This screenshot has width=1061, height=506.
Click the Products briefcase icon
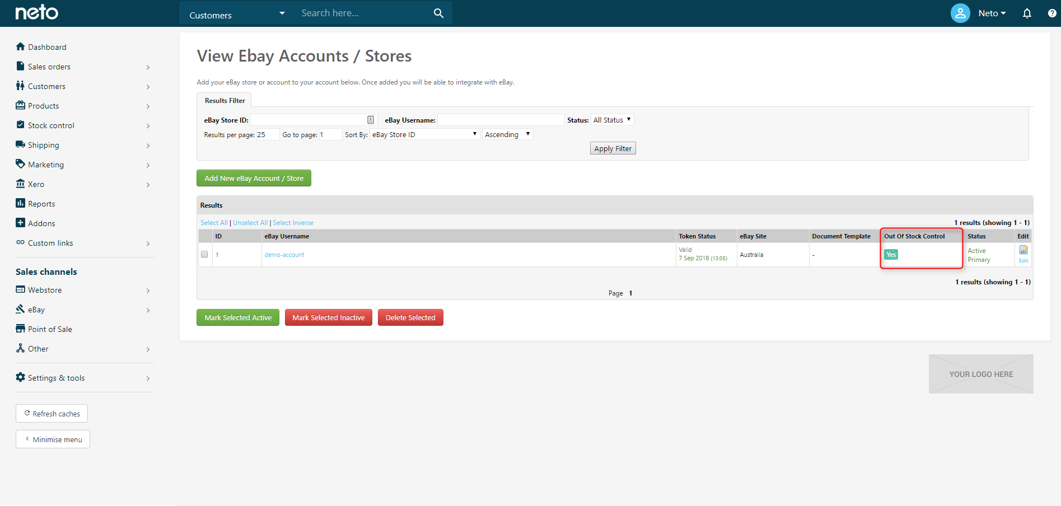[21, 105]
